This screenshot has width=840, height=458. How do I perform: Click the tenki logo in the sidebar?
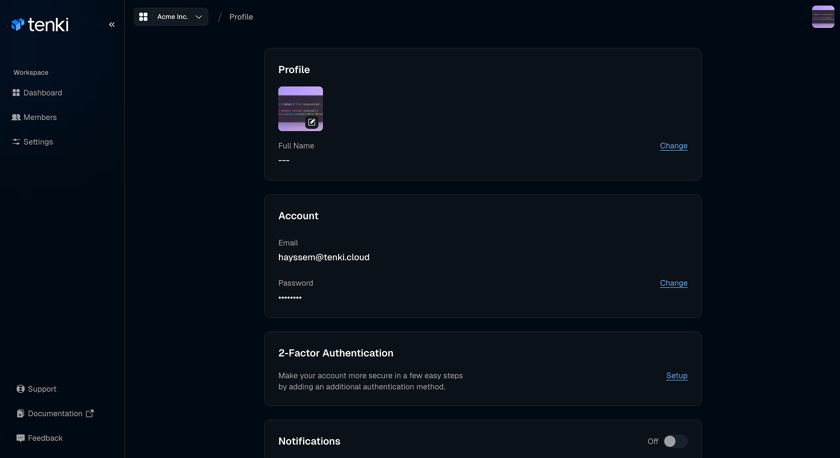click(x=40, y=24)
